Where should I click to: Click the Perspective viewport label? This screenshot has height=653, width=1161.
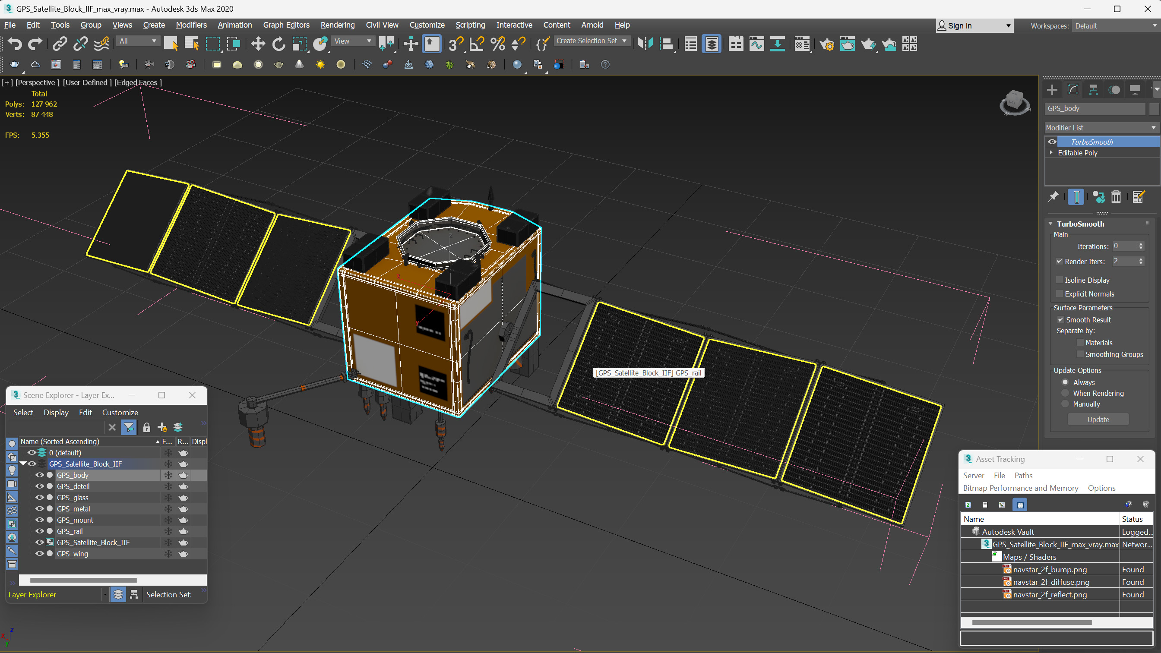38,82
